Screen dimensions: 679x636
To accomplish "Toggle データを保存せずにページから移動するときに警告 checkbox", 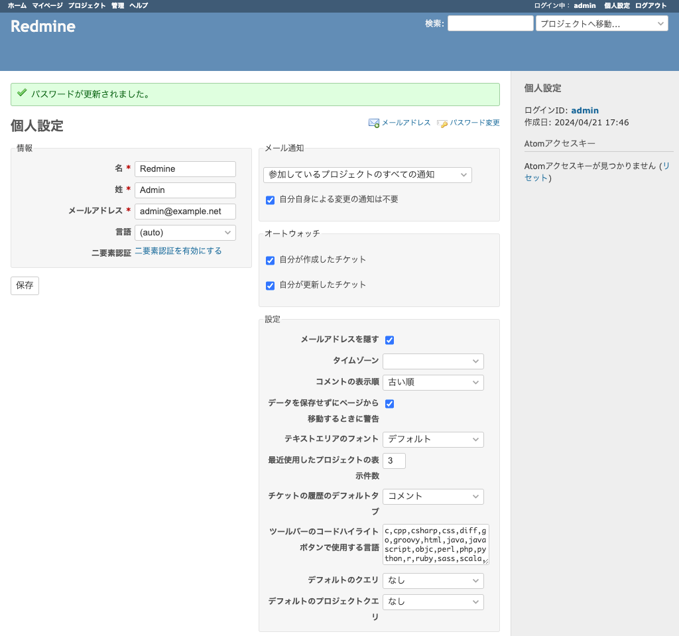I will pos(390,404).
